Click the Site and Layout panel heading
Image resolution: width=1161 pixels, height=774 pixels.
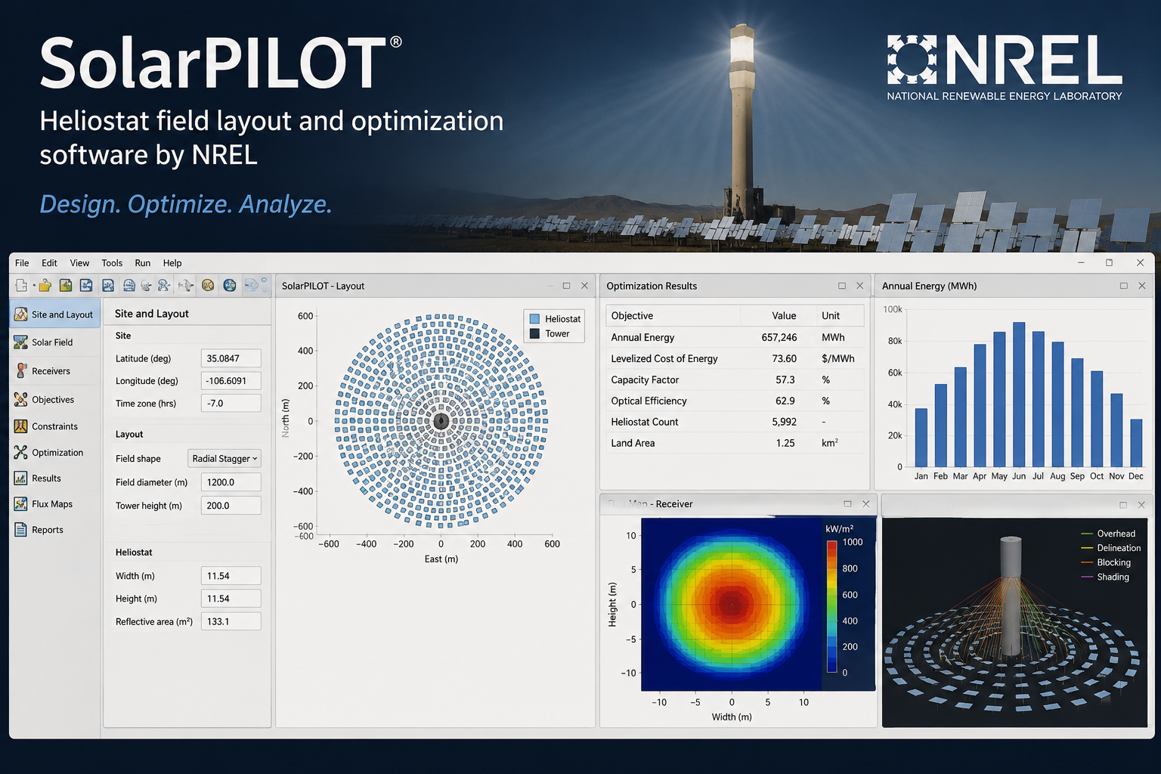pyautogui.click(x=152, y=314)
